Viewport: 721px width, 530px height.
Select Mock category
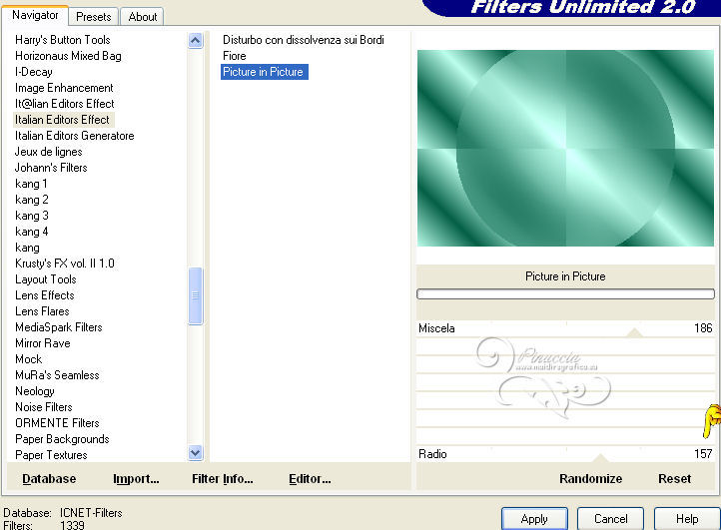coord(28,359)
